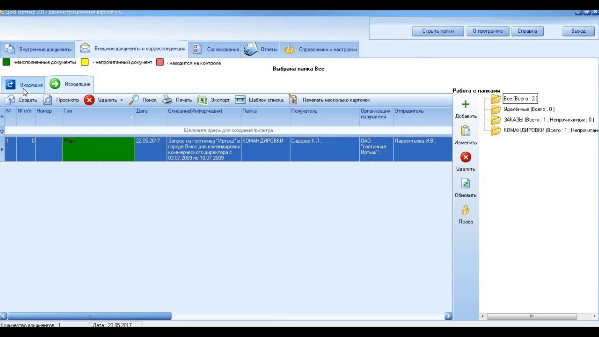Click the filter row funnel indicator
This screenshot has height=337, width=599.
click(x=2, y=132)
